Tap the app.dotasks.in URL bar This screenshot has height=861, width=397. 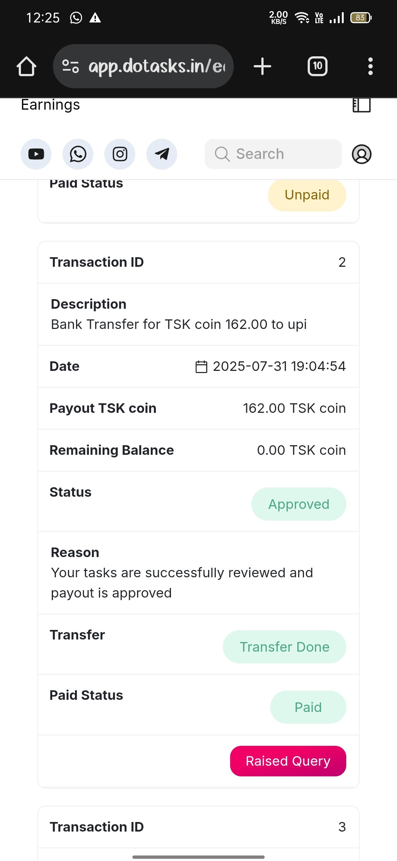coord(156,66)
